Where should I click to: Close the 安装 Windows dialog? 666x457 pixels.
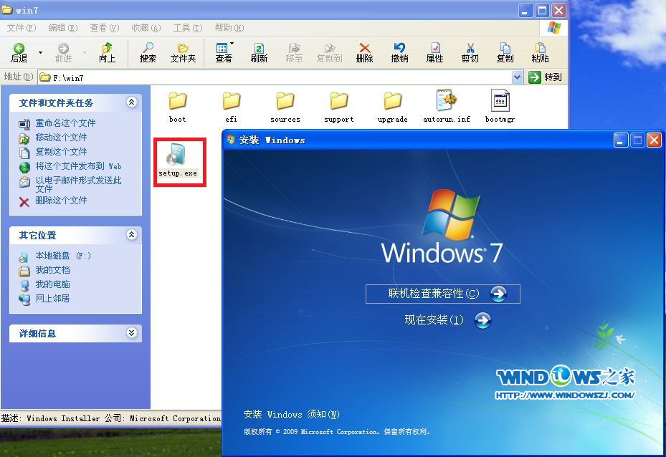coord(654,140)
